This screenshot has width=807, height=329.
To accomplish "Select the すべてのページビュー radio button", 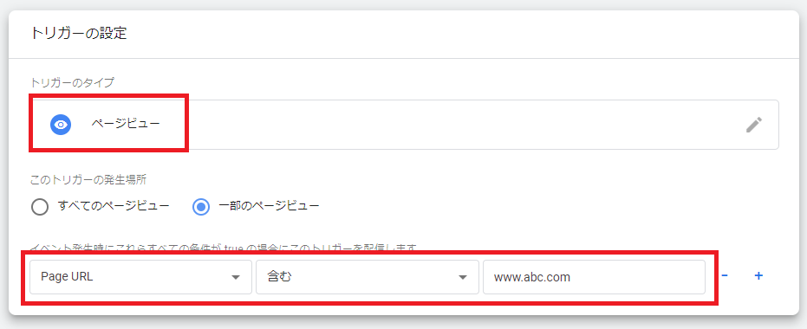I will (x=40, y=207).
